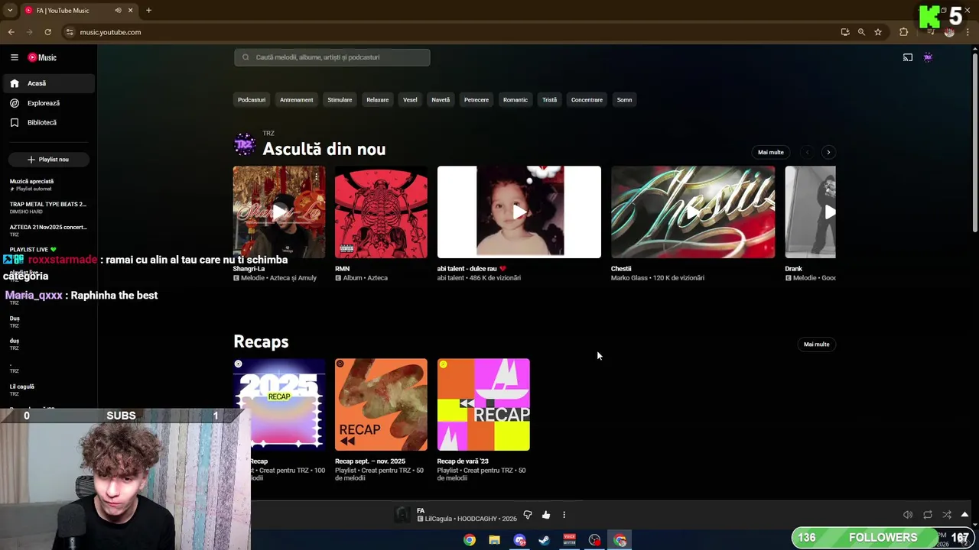This screenshot has width=979, height=550.
Task: Go back in browser
Action: click(11, 32)
